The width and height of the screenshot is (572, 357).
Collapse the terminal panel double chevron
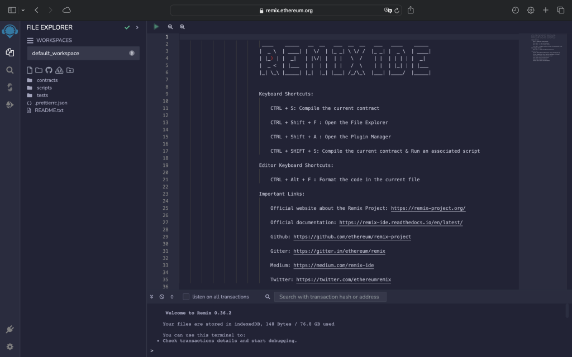pyautogui.click(x=152, y=297)
